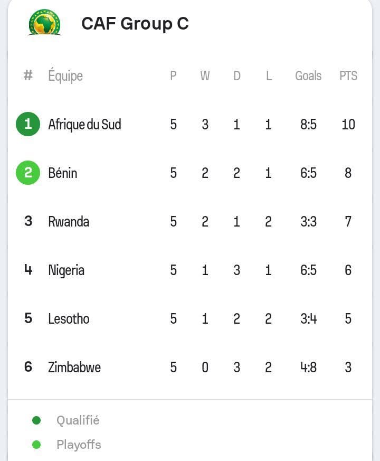Sort by the Goals column header
380x461 pixels.
click(x=308, y=76)
